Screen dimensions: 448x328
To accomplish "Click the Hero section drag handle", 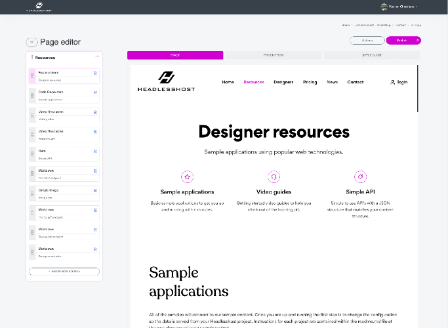I will (32, 154).
